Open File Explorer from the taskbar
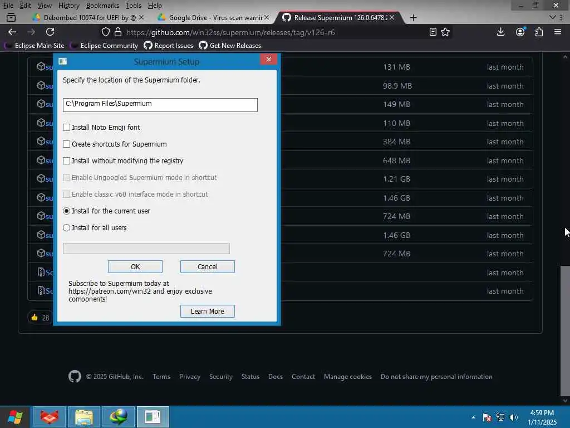This screenshot has width=570, height=428. tap(84, 417)
